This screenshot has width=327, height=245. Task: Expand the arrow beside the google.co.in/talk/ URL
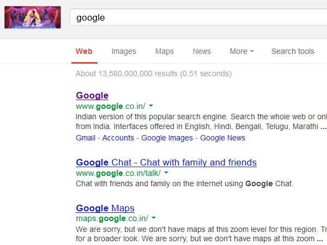tap(166, 173)
